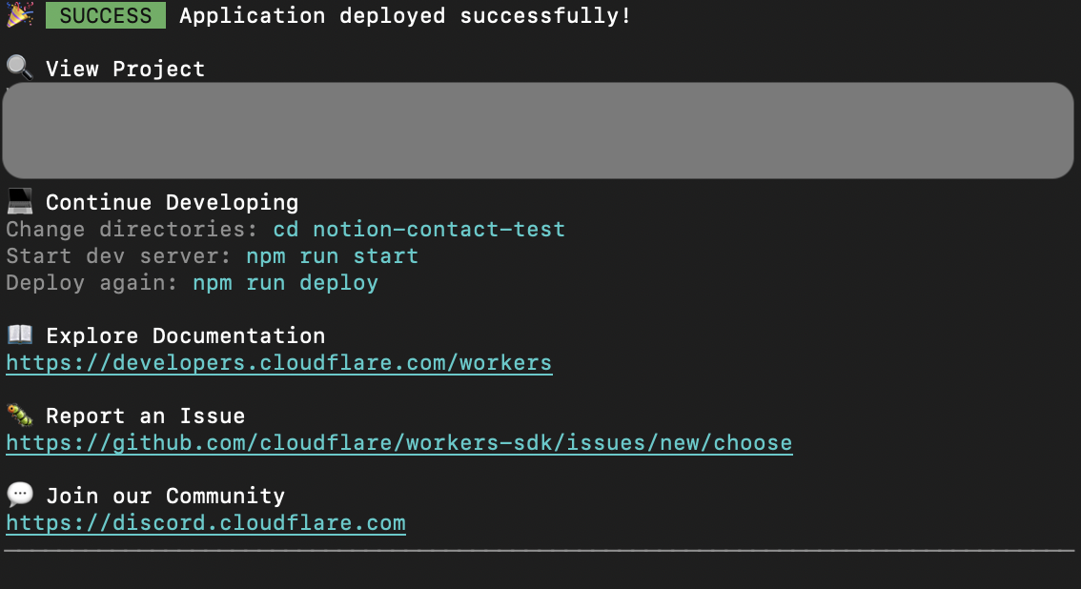Click the 'Change directories:' label
Viewport: 1081px width, 589px height.
(133, 230)
